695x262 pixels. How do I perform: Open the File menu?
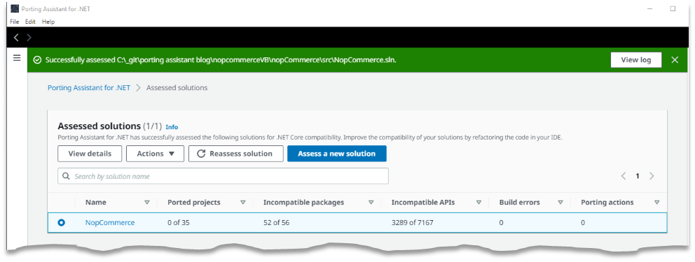tap(15, 22)
